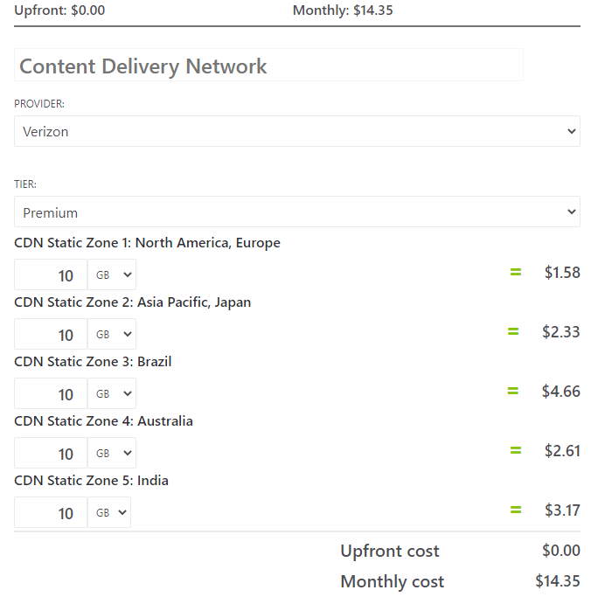The image size is (598, 597).
Task: Open the Provider dropdown showing Verizon
Action: 297,131
